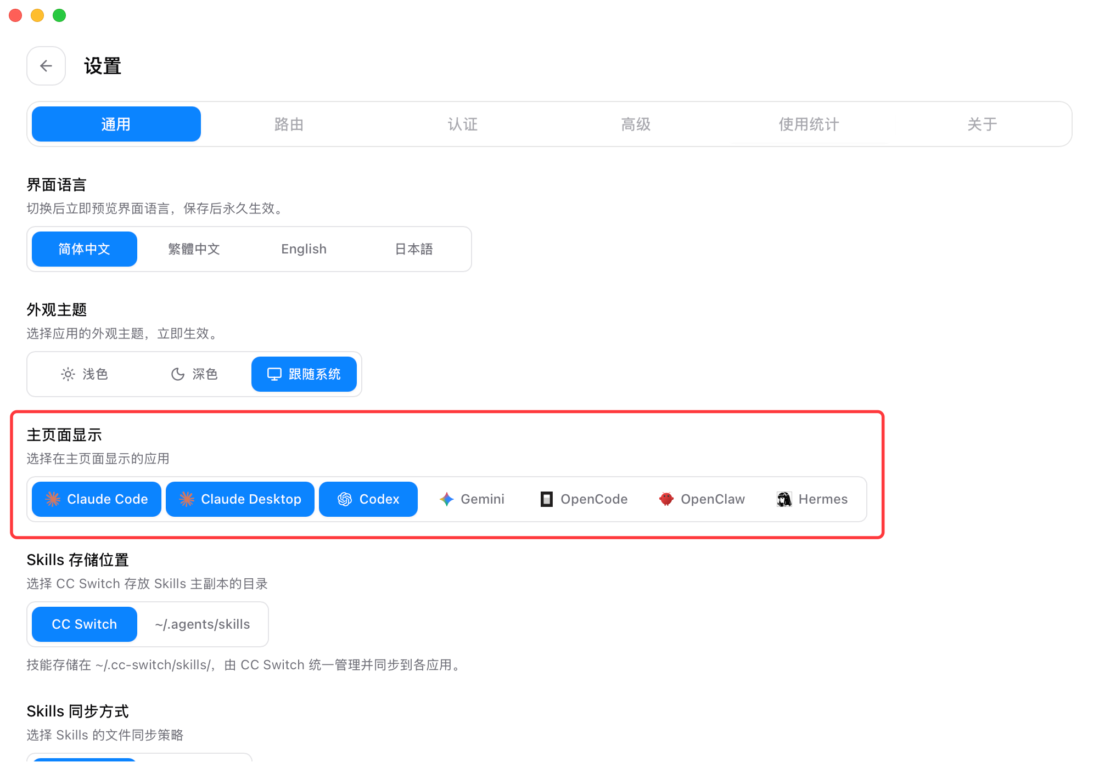Click the 选择在主页面显示的应用 description

pyautogui.click(x=98, y=459)
